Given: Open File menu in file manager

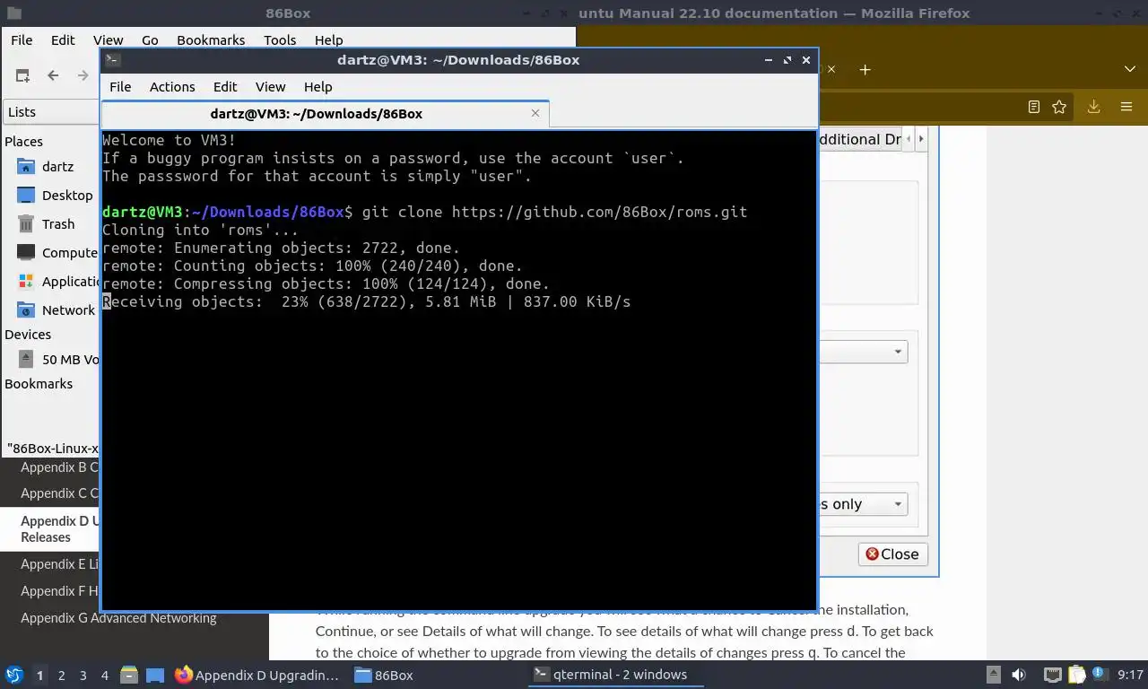Looking at the screenshot, I should pos(22,40).
